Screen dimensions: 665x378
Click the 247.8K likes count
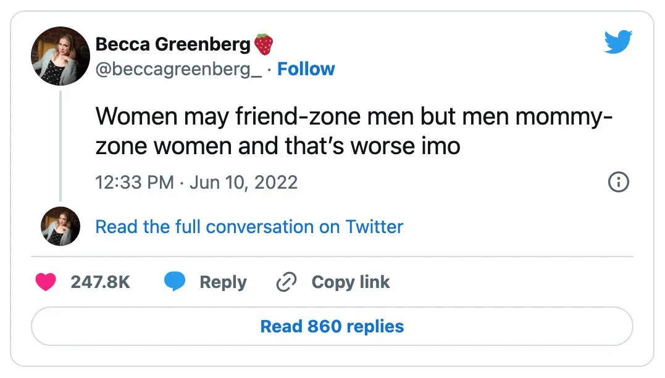coord(100,282)
